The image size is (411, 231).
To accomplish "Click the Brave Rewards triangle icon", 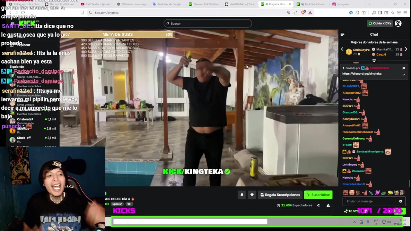I will (x=310, y=13).
